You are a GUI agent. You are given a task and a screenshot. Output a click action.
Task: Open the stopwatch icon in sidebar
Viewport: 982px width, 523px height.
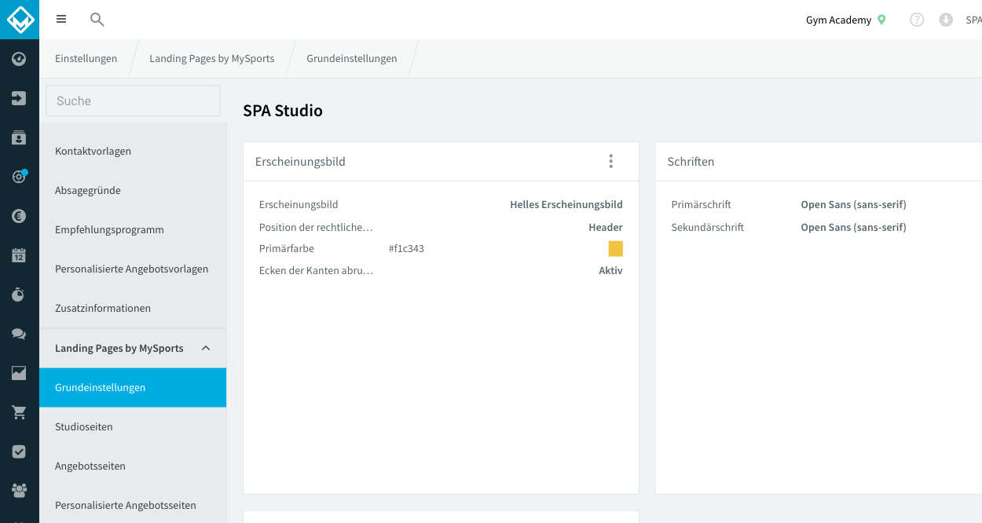(x=19, y=294)
